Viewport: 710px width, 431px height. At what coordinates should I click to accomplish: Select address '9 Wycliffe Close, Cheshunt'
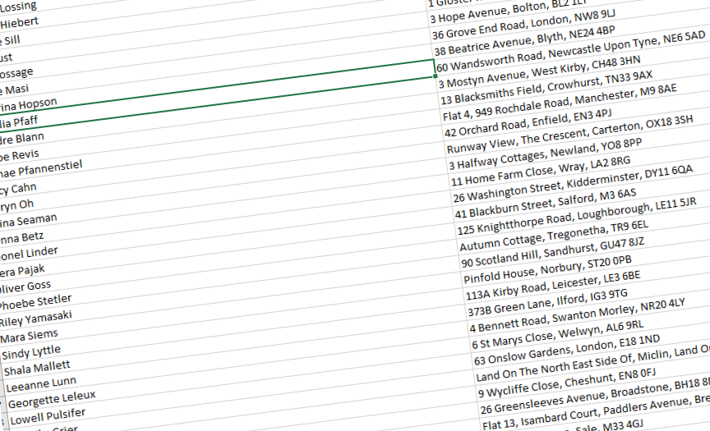click(x=567, y=384)
